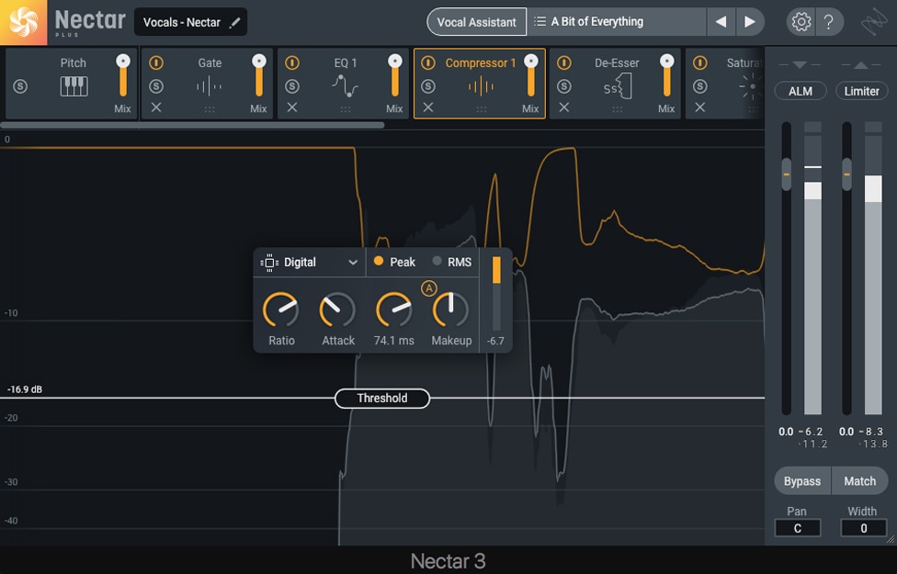Toggle the De-Esser power button
Screen dimensions: 897x574
tap(564, 62)
